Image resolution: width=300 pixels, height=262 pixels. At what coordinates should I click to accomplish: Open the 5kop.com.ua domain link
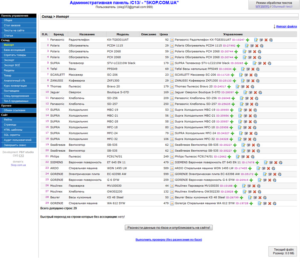[18, 165]
